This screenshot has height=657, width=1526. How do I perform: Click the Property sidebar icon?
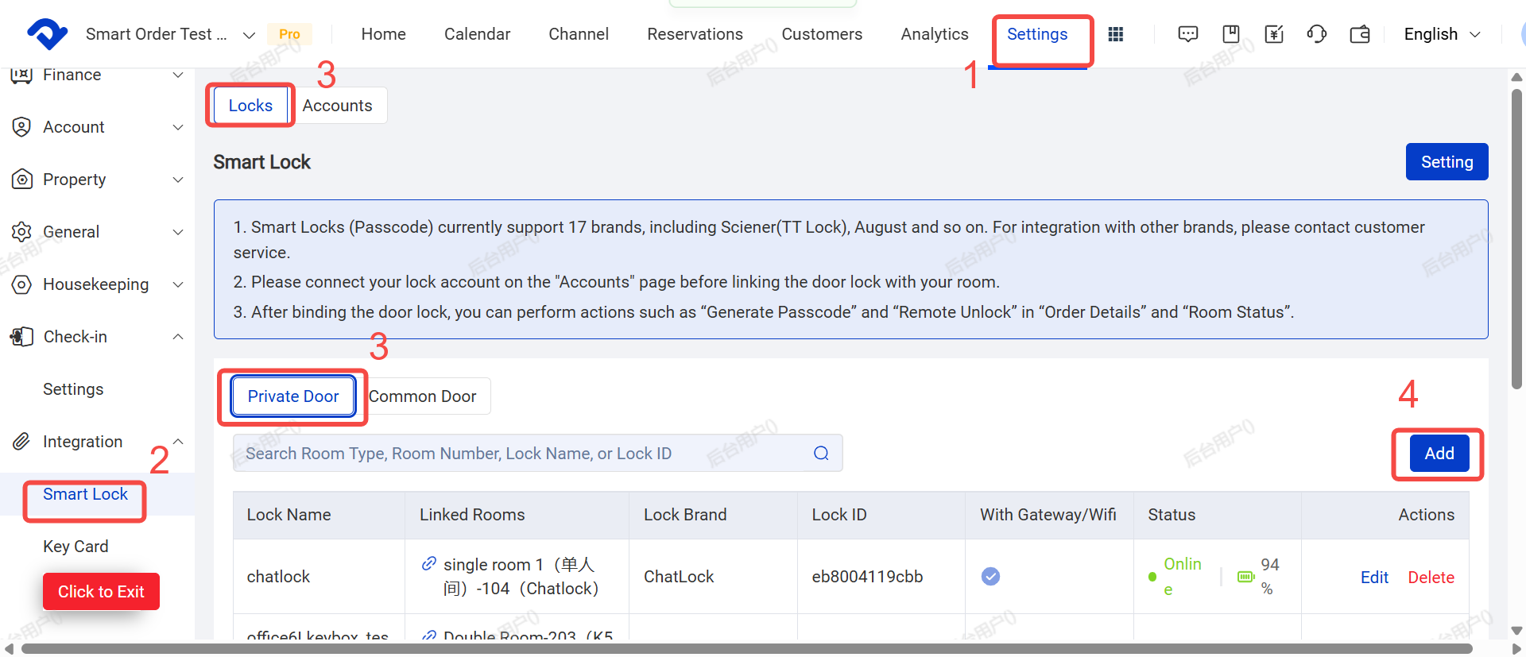click(x=21, y=180)
